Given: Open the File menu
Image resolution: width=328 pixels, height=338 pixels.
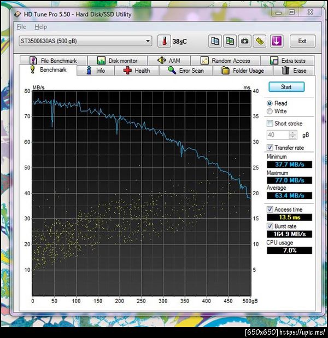Looking at the screenshot, I should click(x=21, y=27).
